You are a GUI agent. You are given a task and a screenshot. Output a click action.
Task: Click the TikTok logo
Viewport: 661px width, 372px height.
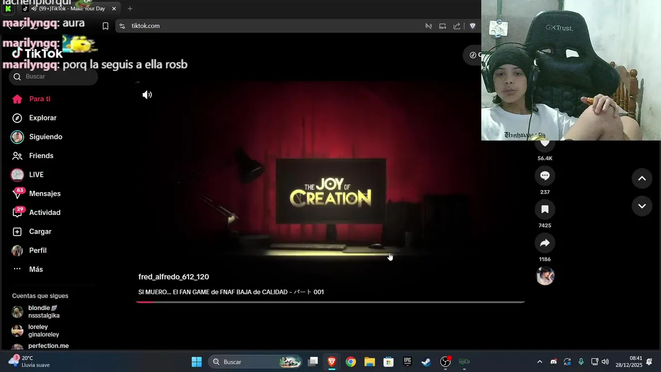click(37, 53)
